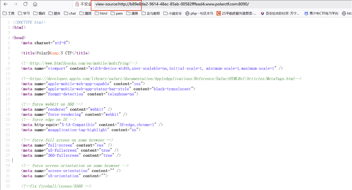This screenshot has height=190, width=352.
Task: Click the orange C icon of 25平航杯 bookmark
Action: click(x=218, y=13)
